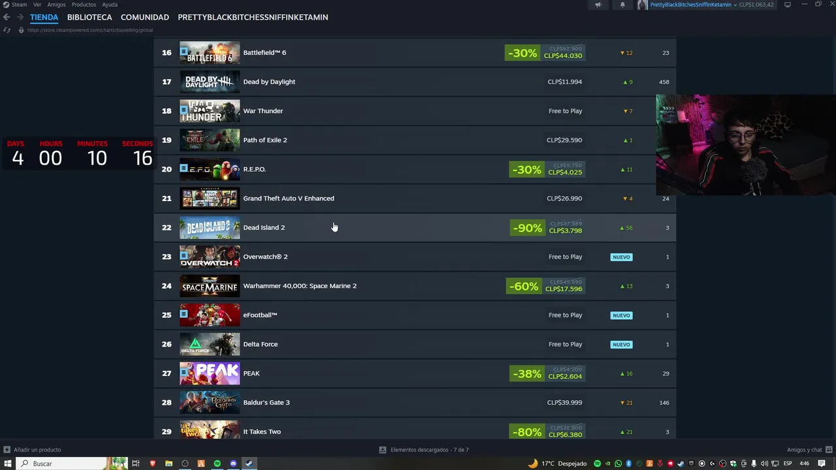Open Spotify from the taskbar
The width and height of the screenshot is (836, 470).
[217, 463]
